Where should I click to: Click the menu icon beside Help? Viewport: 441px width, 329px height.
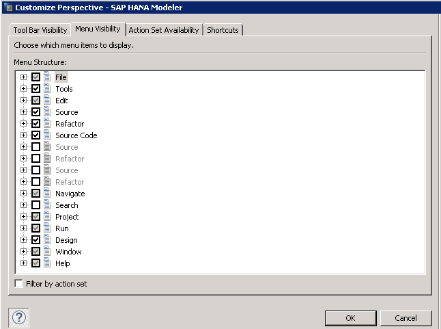(47, 263)
